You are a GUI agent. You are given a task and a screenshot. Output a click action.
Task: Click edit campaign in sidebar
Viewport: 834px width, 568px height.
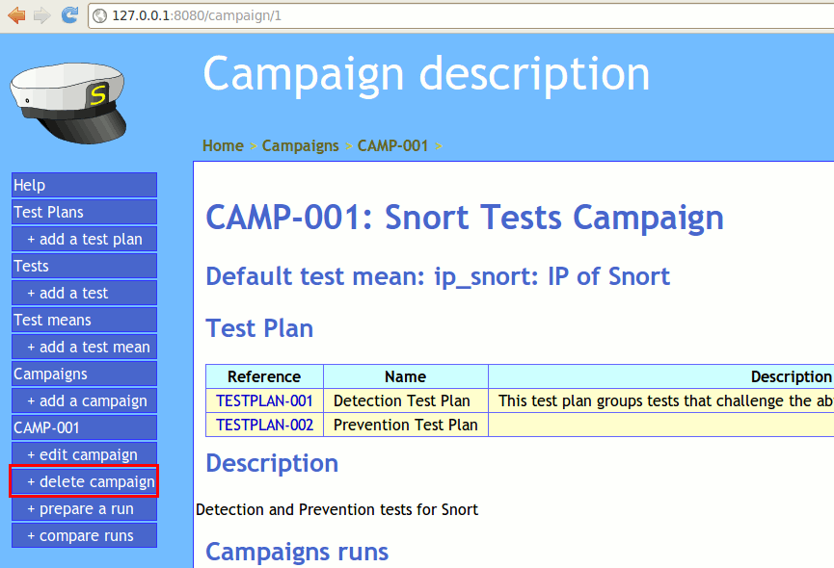point(84,454)
